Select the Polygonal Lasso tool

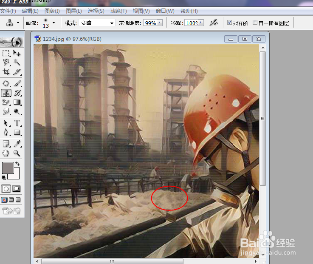tap(6, 62)
